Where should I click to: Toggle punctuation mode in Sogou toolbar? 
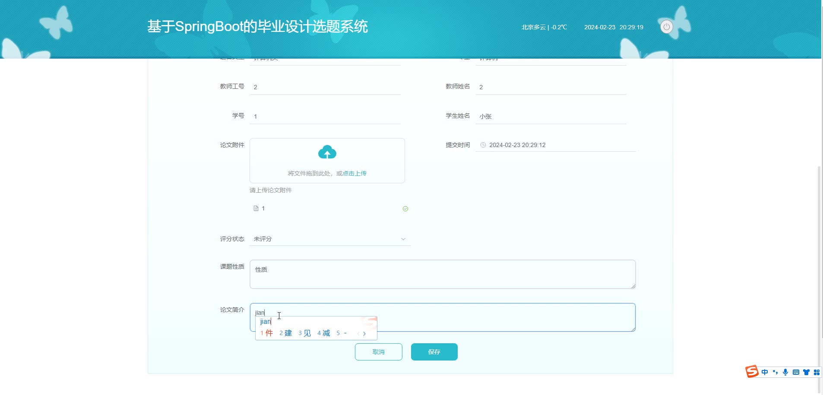coord(775,372)
